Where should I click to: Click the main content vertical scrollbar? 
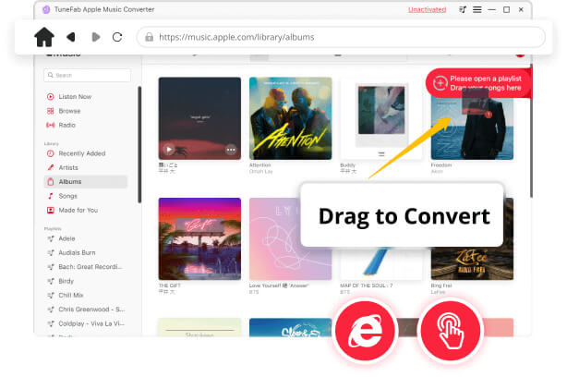[531, 130]
